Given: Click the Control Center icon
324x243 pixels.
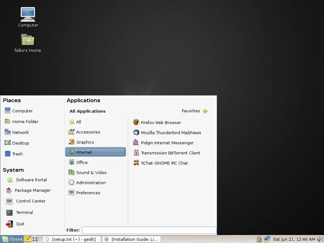Looking at the screenshot, I should pos(9,201).
